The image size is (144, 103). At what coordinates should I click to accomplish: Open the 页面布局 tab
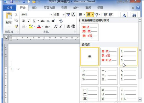[49, 8]
